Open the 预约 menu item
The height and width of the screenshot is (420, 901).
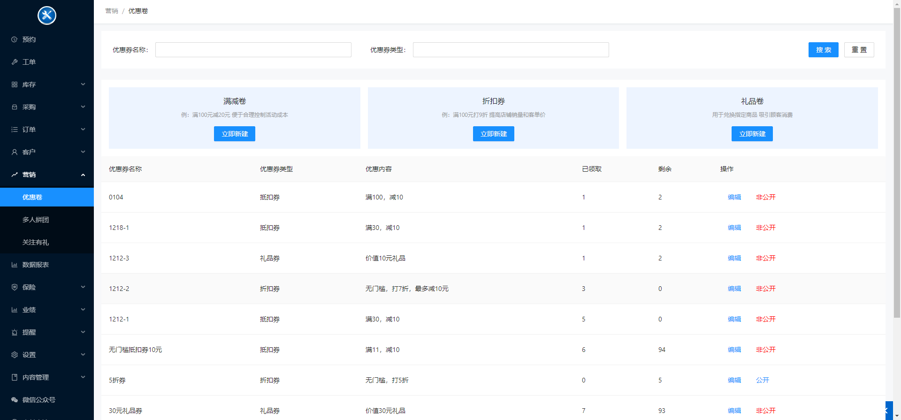click(47, 39)
